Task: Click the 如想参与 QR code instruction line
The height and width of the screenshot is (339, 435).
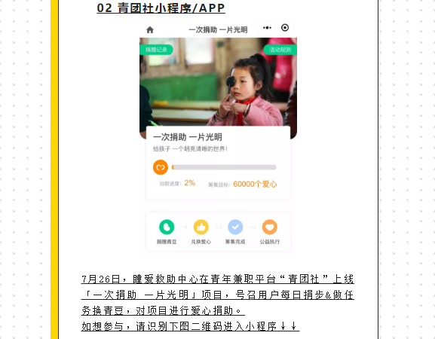Action: pos(190,326)
